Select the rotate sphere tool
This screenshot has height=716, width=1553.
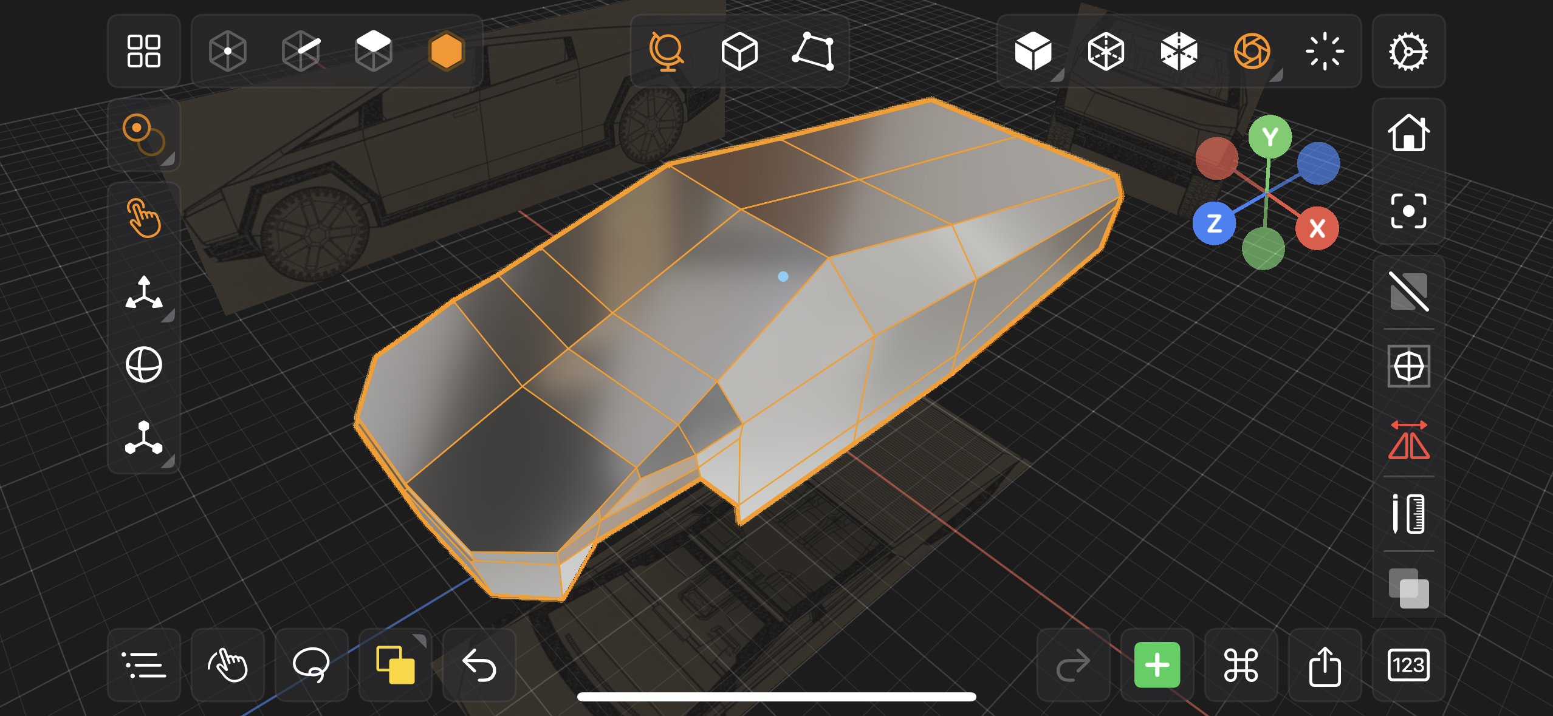point(143,365)
